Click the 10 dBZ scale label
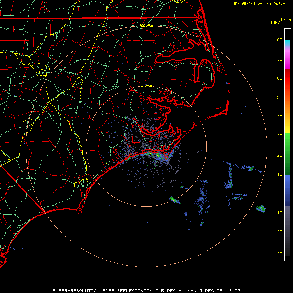Screen dimensions: 293x293 coord(280,174)
